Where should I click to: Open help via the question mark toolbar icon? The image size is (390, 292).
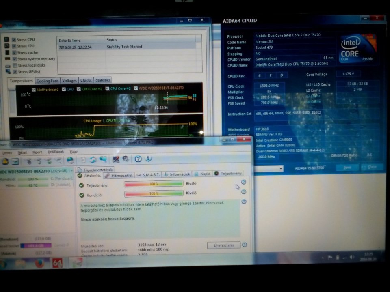point(138,159)
